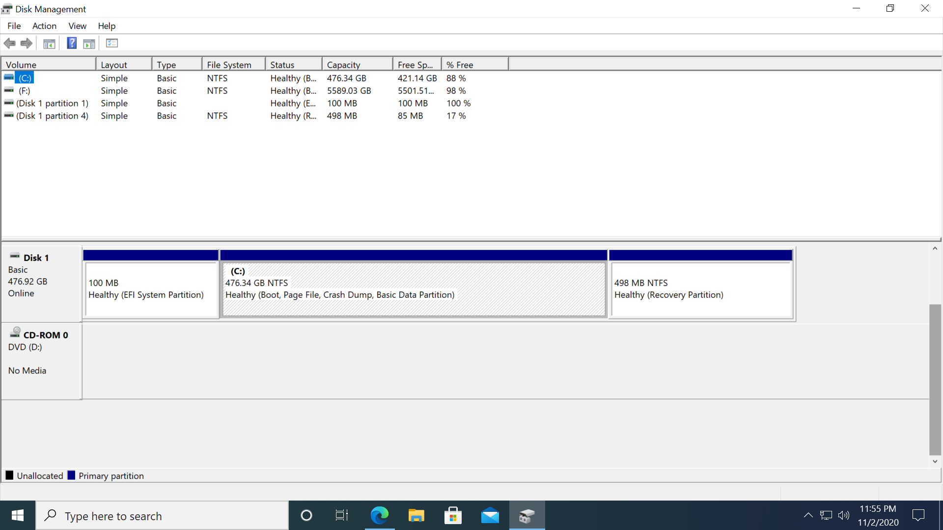Open the Action menu

[44, 26]
